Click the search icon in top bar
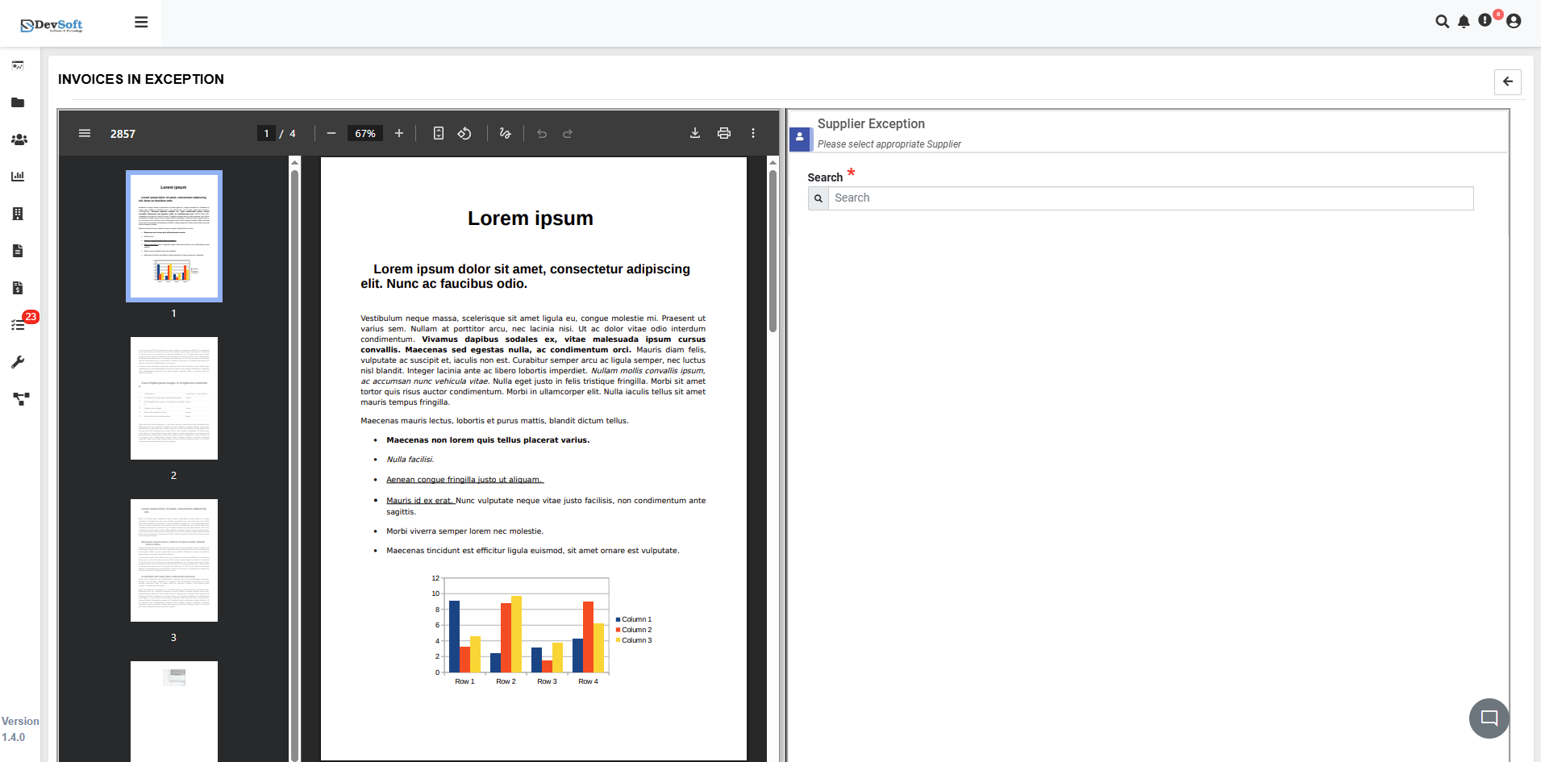1541x762 pixels. (x=1442, y=22)
